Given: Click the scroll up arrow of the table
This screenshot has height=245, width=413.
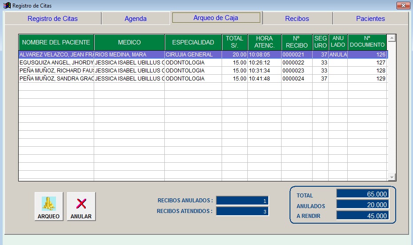Looking at the screenshot, I should (392, 38).
